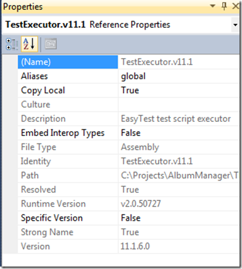Expand the TestExecutor.v11.1 object dropdown
This screenshot has width=242, height=269.
235,25
